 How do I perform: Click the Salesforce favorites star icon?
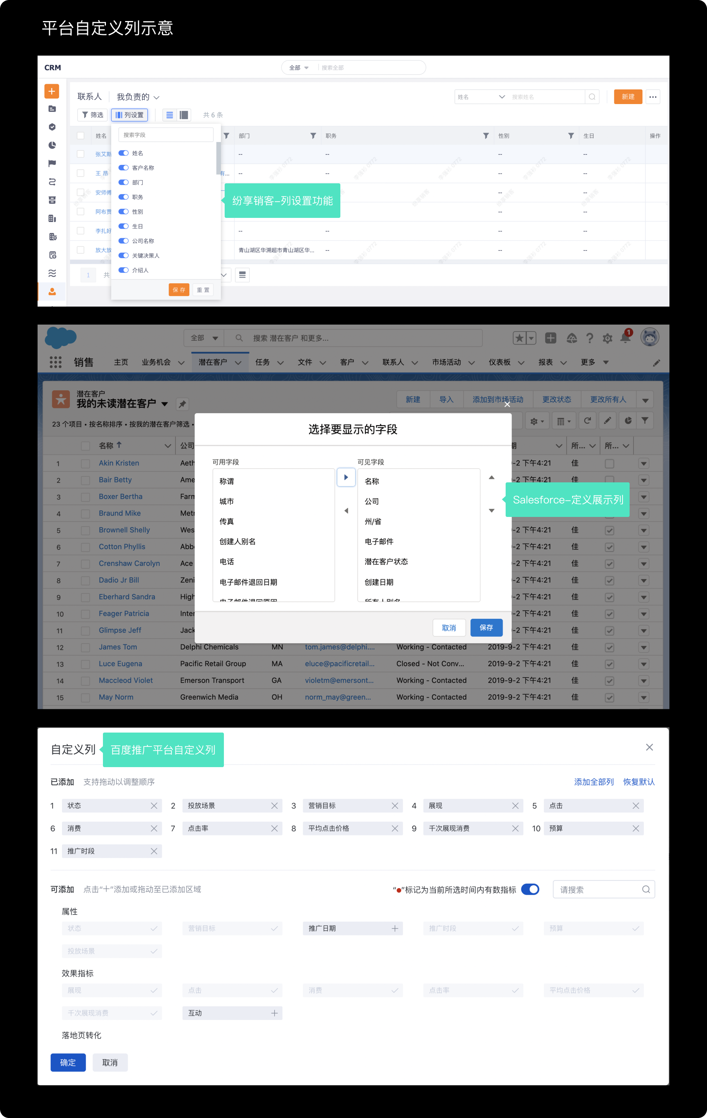click(x=519, y=338)
